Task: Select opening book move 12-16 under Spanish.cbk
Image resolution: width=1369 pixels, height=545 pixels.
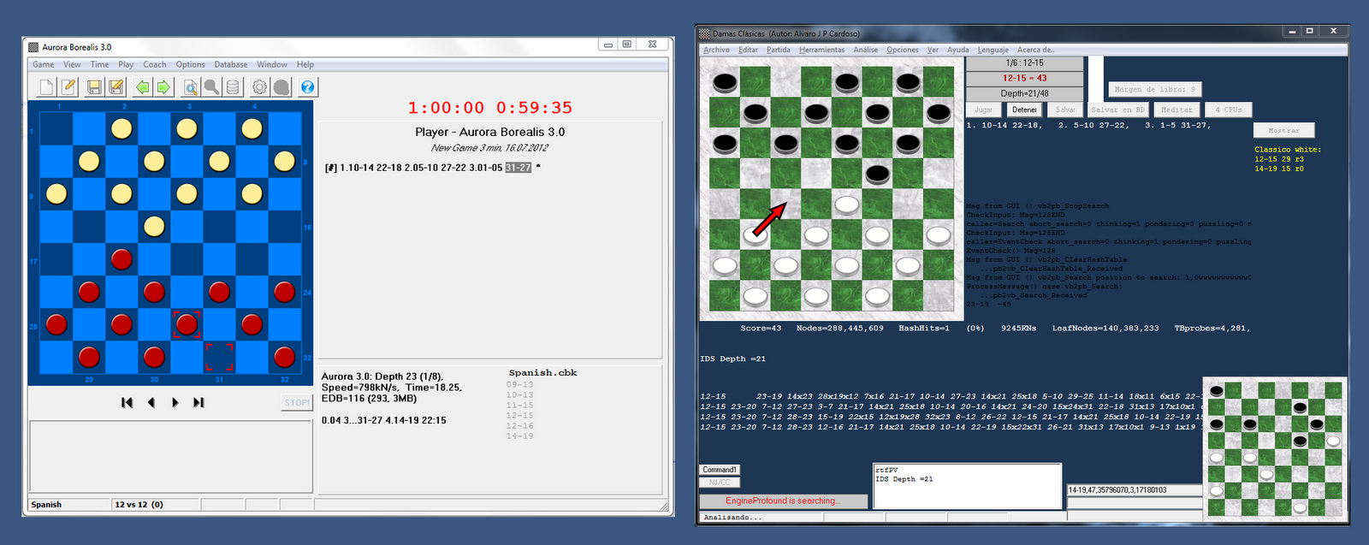Action: (x=519, y=426)
